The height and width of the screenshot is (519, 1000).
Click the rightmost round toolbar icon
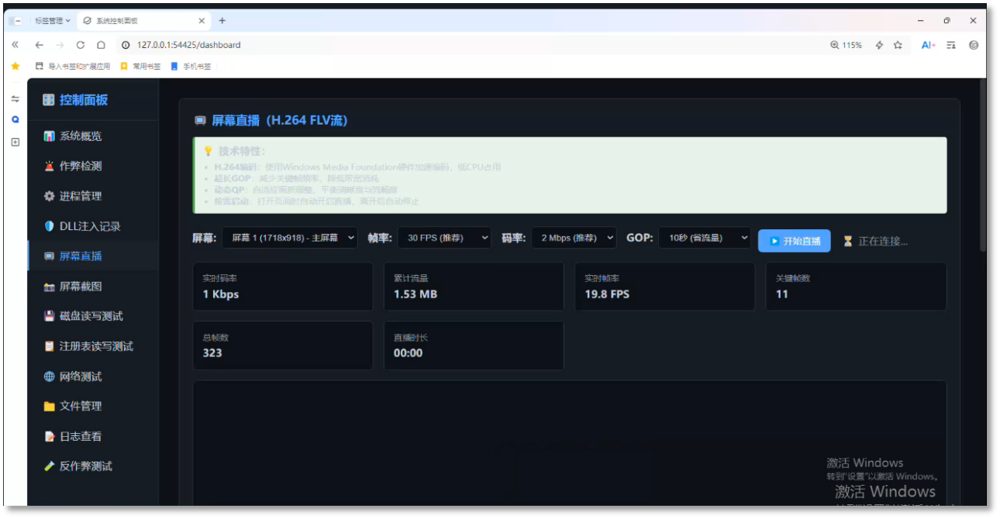(x=974, y=45)
